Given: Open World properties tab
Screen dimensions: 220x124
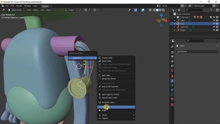Looking at the screenshot, I should [172, 70].
